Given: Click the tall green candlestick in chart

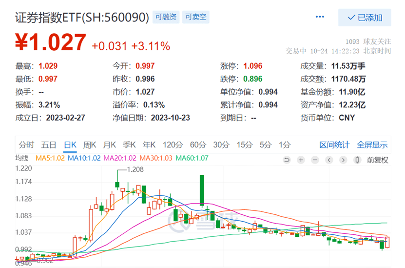Looking at the screenshot, I should click(201, 190).
